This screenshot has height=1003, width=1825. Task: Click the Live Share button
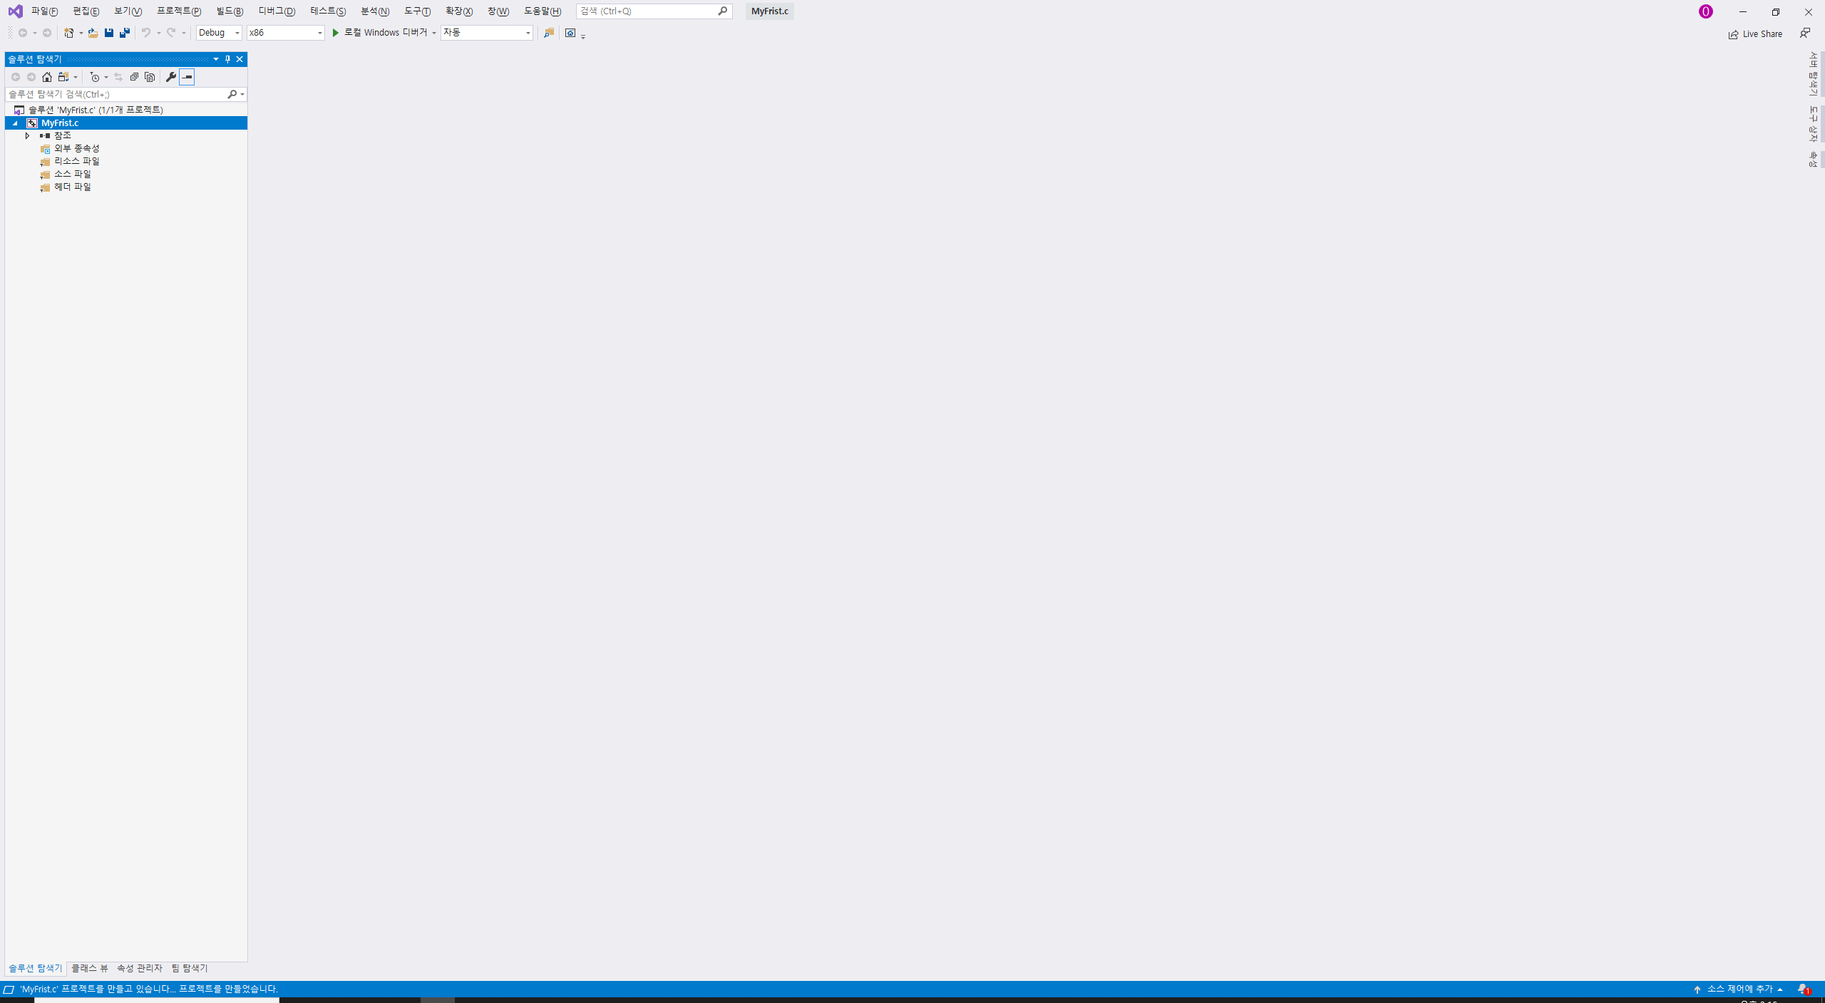pos(1756,33)
